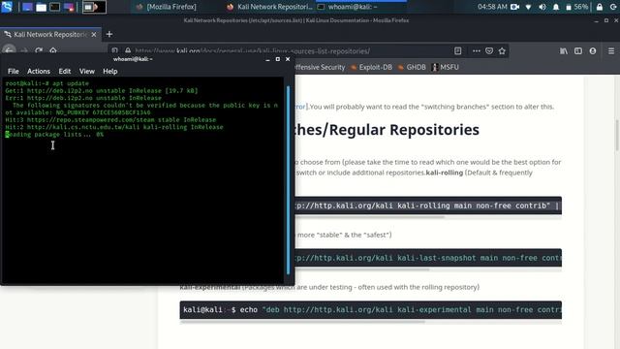
Task: Click the kali-rolling code block horizontal scrollbar
Action: [x=370, y=217]
